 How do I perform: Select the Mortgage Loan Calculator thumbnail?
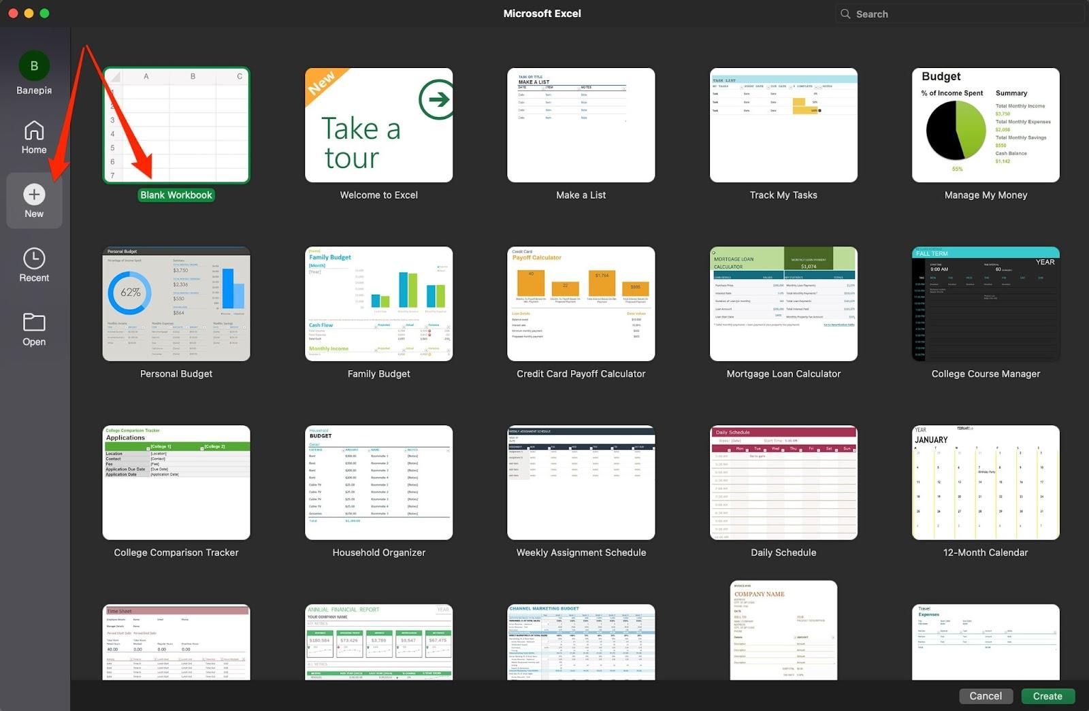(x=783, y=304)
